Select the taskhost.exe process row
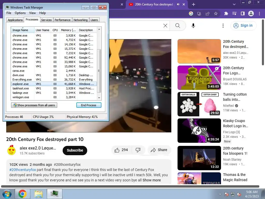The width and height of the screenshot is (265, 199). (54, 88)
